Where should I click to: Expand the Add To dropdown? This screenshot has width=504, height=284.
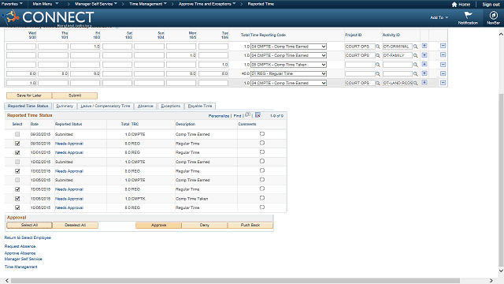pos(439,17)
